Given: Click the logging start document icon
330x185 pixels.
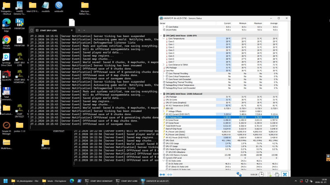Looking at the screenshot, I should pyautogui.click(x=269, y=174).
